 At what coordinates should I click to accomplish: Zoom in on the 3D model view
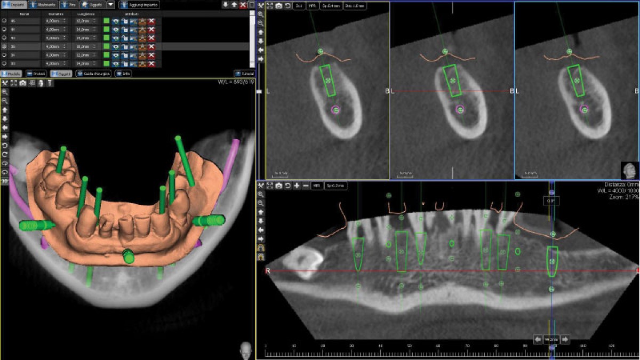point(5,92)
